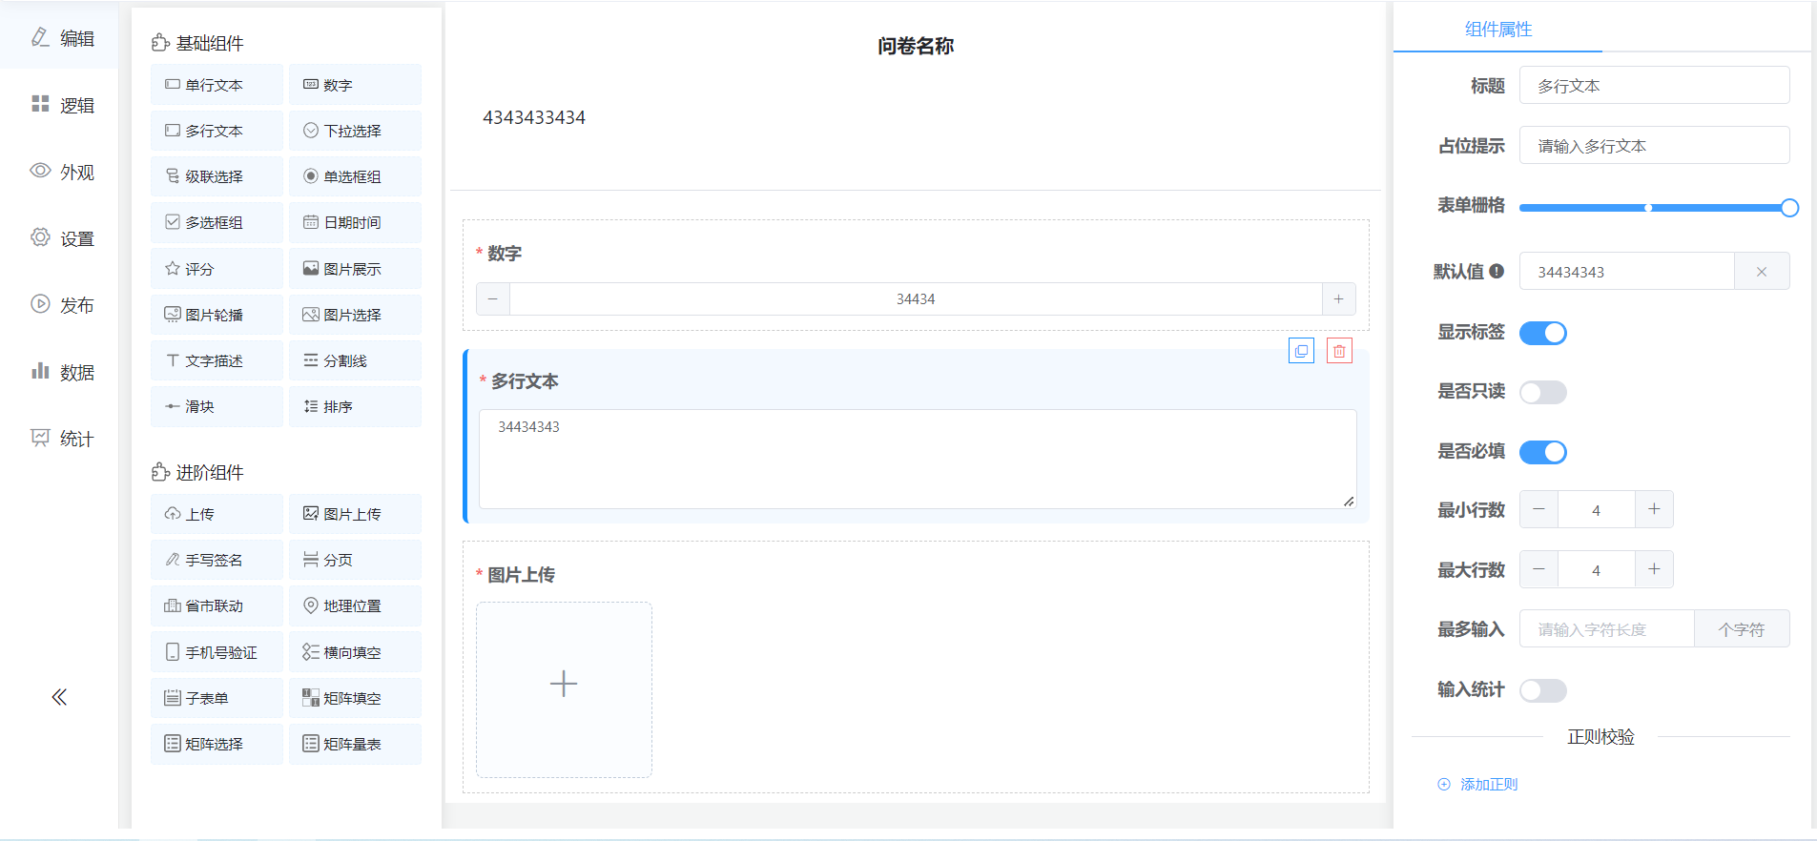The width and height of the screenshot is (1817, 841).
Task: Add a 排序 component
Action: tap(355, 406)
